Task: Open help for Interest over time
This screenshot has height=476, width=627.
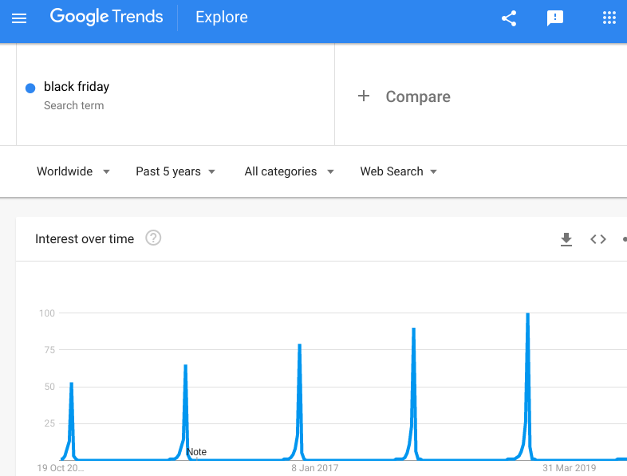Action: click(153, 238)
